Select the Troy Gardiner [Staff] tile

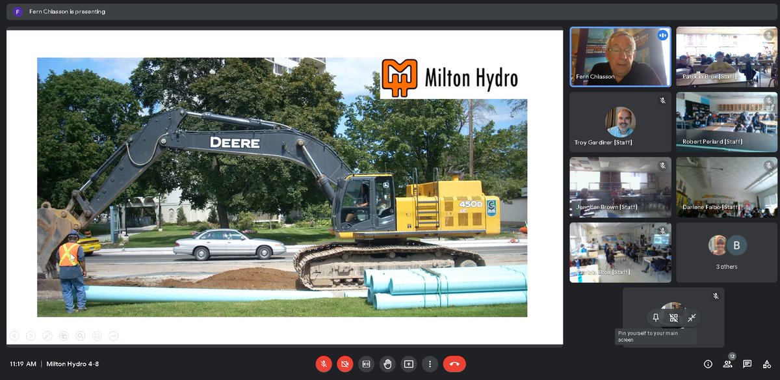click(621, 122)
